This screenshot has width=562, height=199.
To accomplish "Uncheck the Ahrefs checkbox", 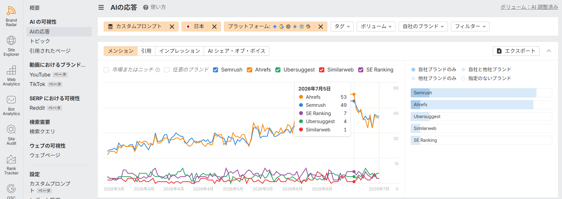I will (x=250, y=70).
